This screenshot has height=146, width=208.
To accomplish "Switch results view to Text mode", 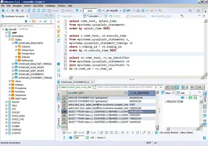I will pyautogui.click(x=59, y=109).
